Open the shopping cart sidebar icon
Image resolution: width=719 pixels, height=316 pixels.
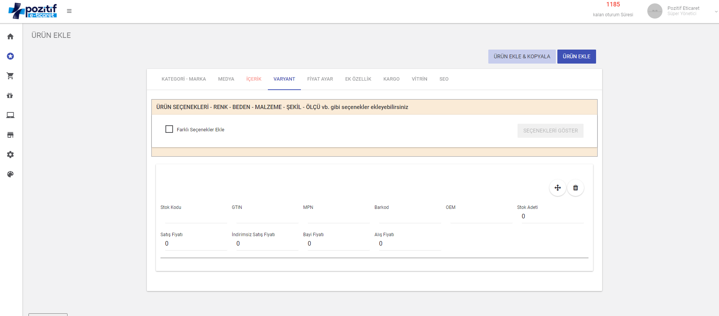coord(10,76)
